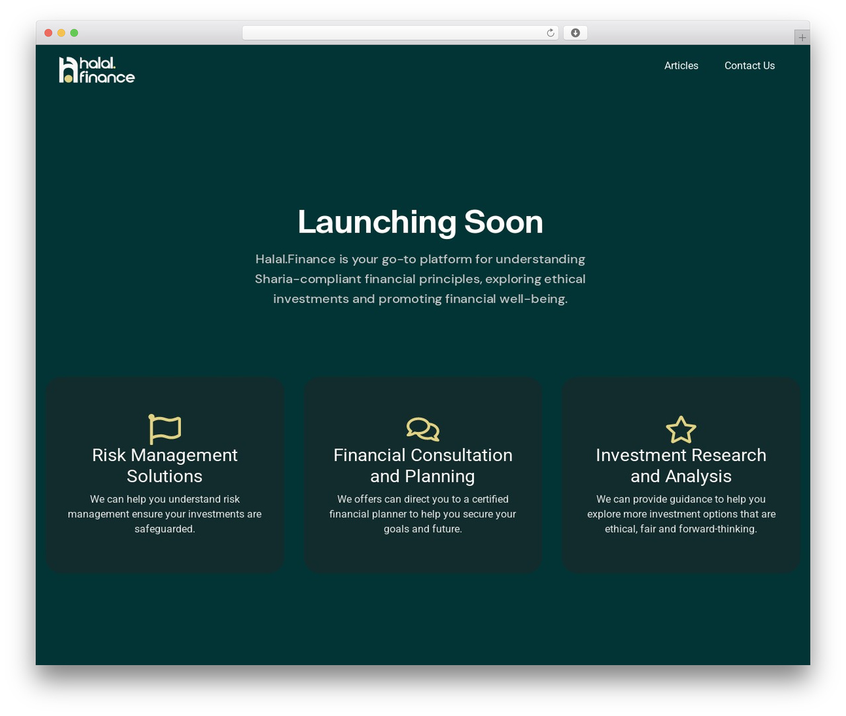
Task: Open the Articles menu item
Action: click(x=681, y=65)
